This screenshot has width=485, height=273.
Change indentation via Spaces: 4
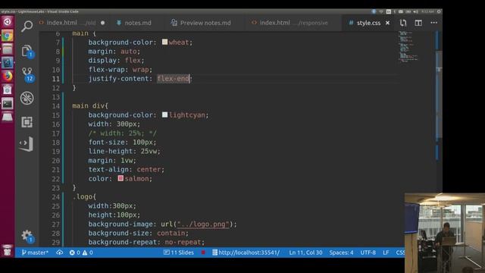pos(341,253)
